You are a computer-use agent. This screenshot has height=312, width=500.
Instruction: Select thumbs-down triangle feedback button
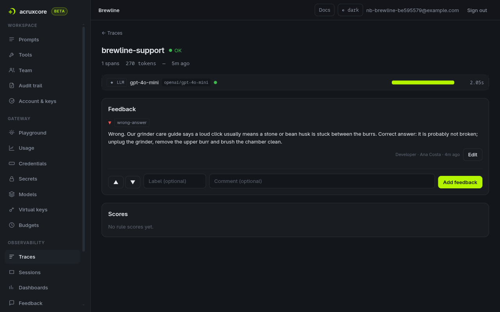(x=133, y=182)
